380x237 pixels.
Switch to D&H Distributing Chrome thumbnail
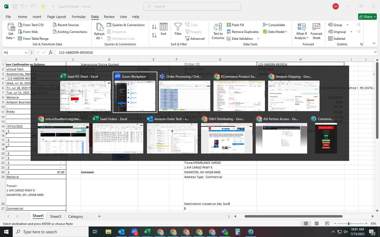[x=227, y=135]
